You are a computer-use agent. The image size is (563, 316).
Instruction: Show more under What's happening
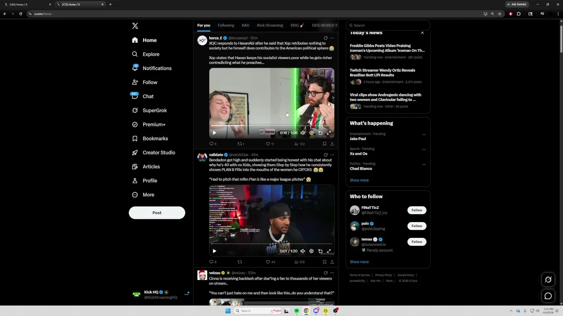[x=359, y=180]
